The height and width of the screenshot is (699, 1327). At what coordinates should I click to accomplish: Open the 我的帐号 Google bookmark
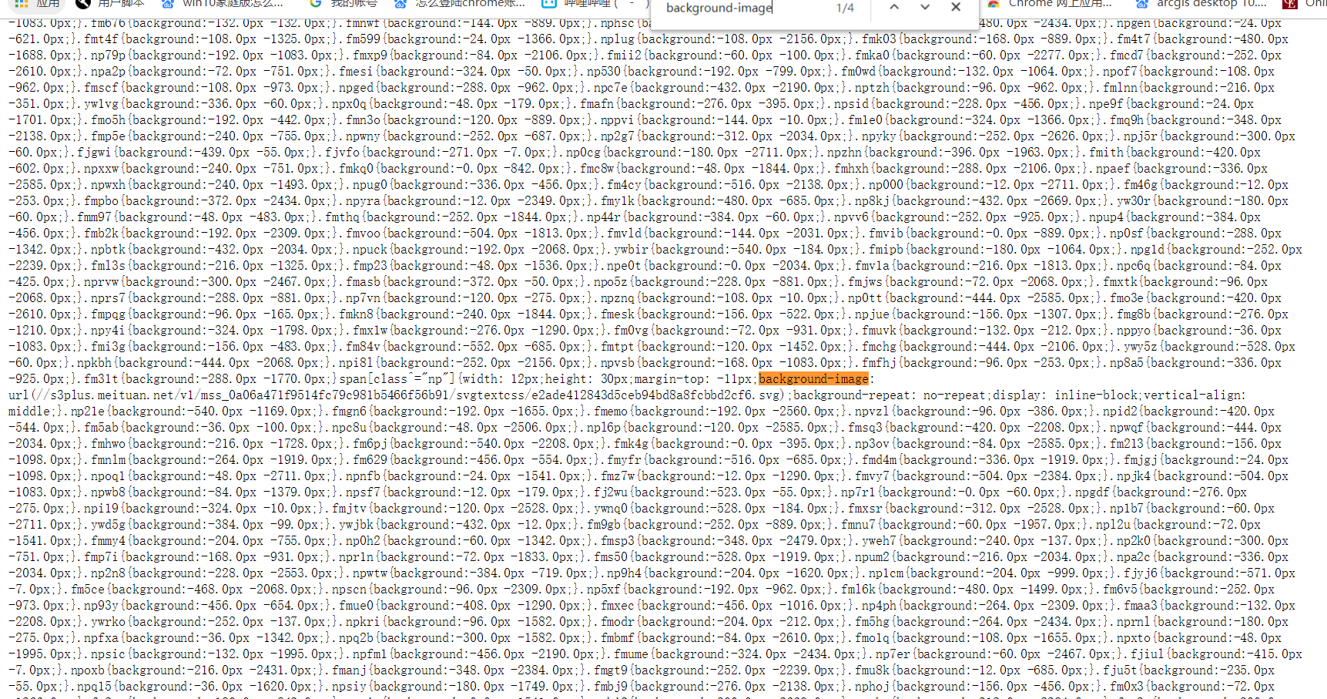pyautogui.click(x=343, y=4)
